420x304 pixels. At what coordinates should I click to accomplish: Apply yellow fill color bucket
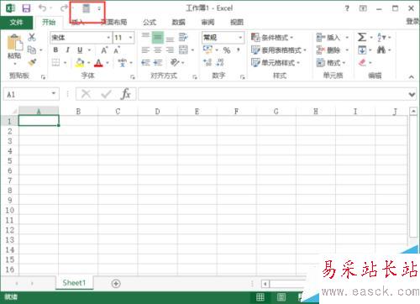(x=80, y=62)
